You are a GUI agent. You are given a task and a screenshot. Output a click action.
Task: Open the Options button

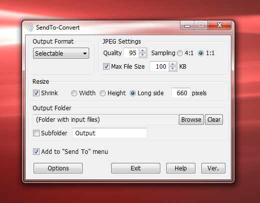[58, 168]
